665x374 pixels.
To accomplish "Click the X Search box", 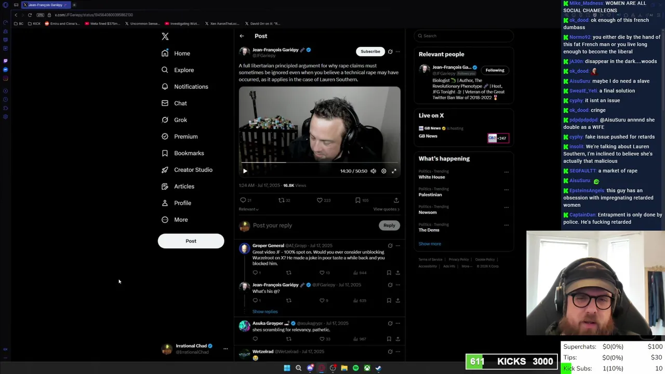I will click(x=464, y=36).
